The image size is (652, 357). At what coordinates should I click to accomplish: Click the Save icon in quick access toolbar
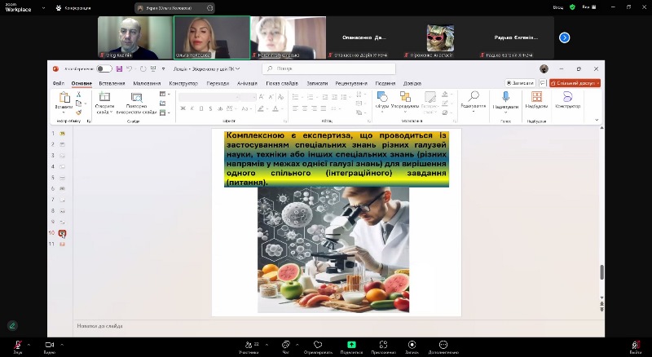click(x=120, y=68)
